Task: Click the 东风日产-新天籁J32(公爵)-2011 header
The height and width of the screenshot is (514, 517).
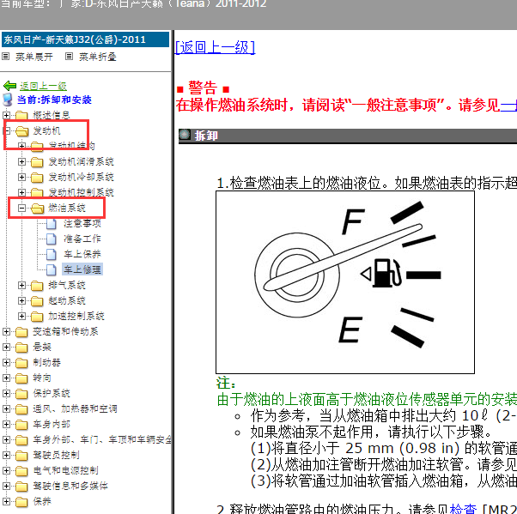Action: pos(85,39)
